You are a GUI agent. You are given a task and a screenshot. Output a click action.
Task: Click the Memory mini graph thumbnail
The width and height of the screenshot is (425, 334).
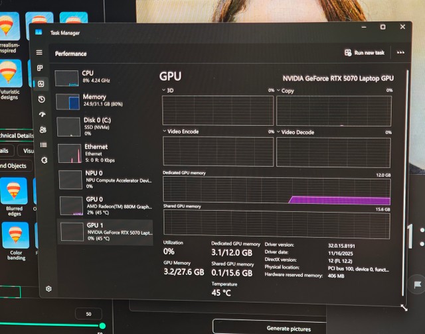pyautogui.click(x=68, y=102)
